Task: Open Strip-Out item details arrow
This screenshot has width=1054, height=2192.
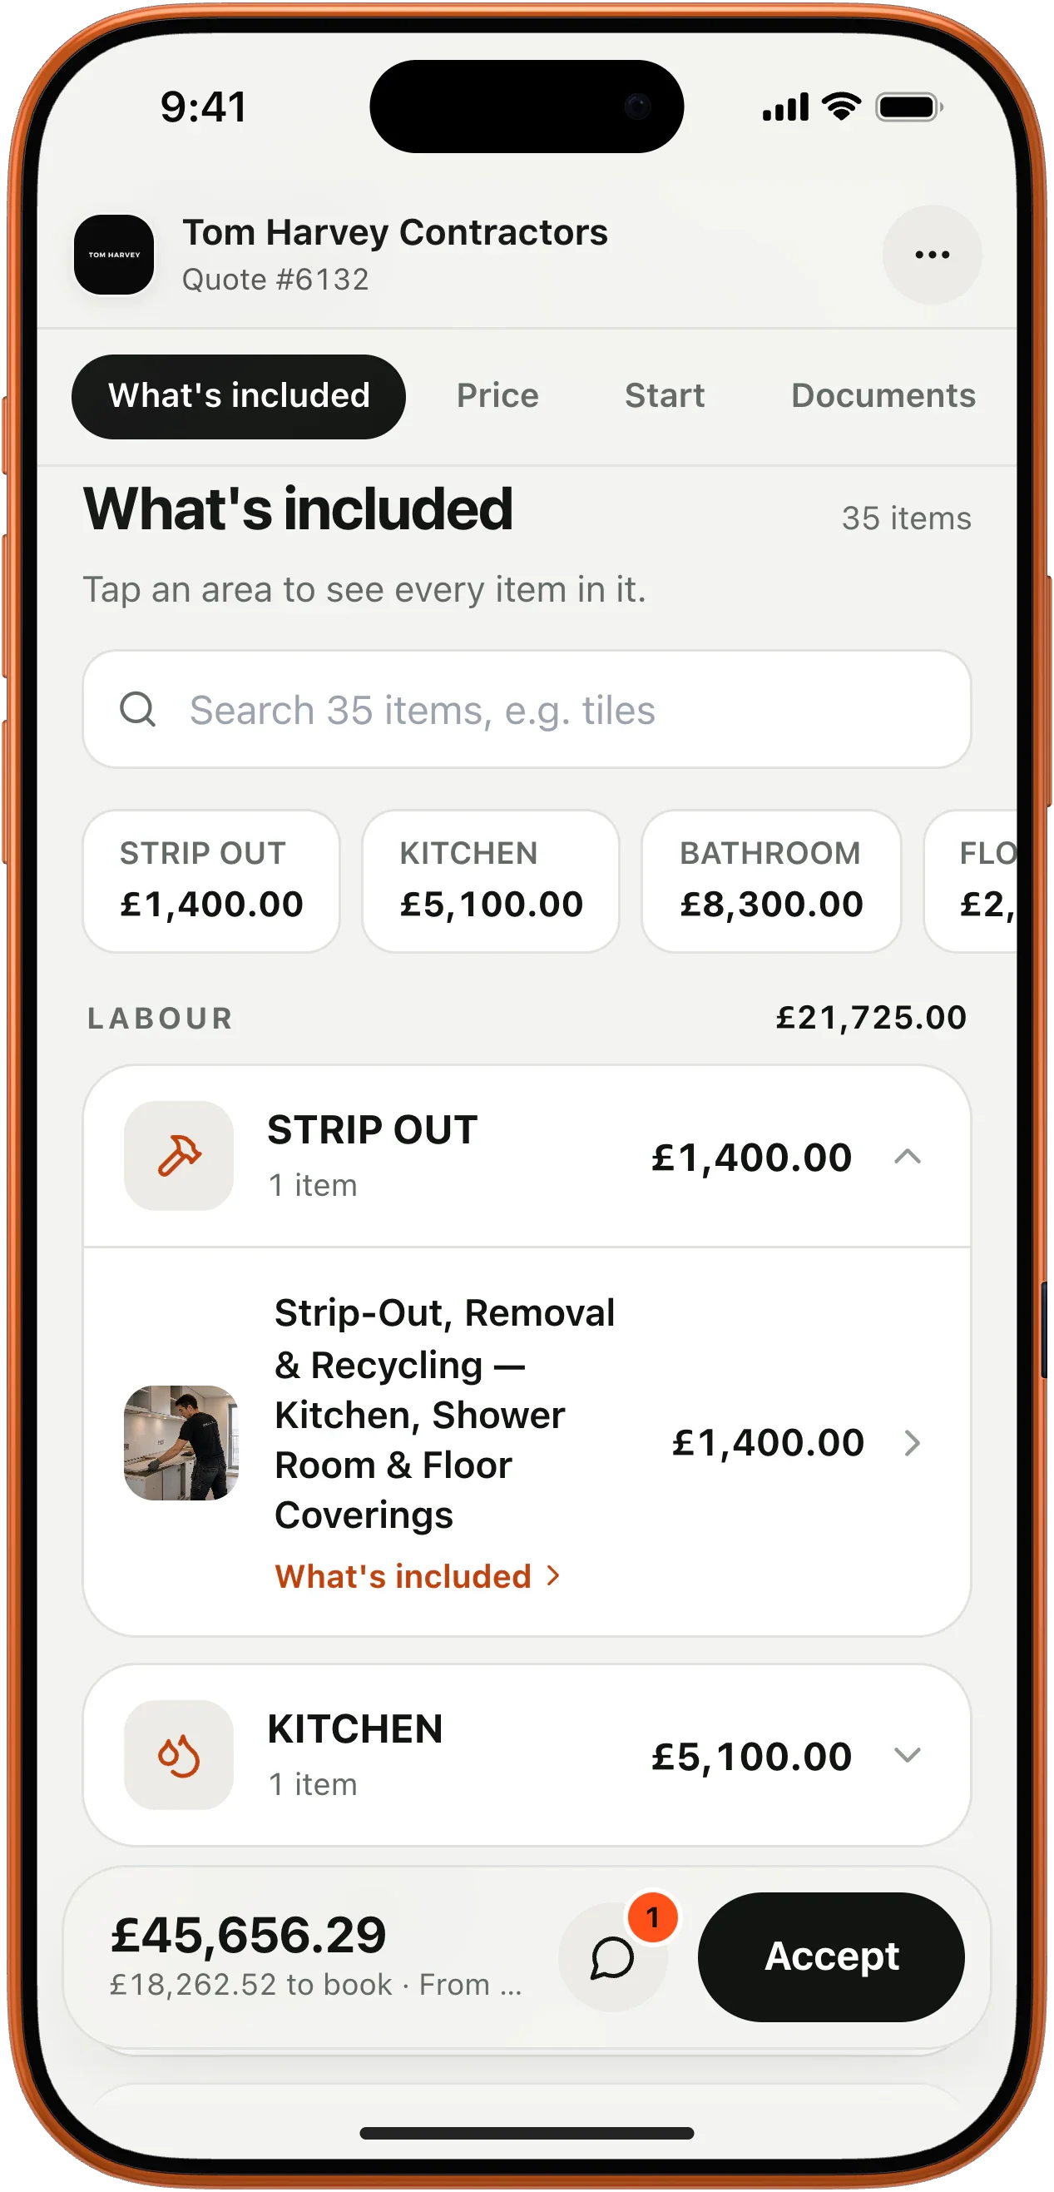Action: 912,1442
